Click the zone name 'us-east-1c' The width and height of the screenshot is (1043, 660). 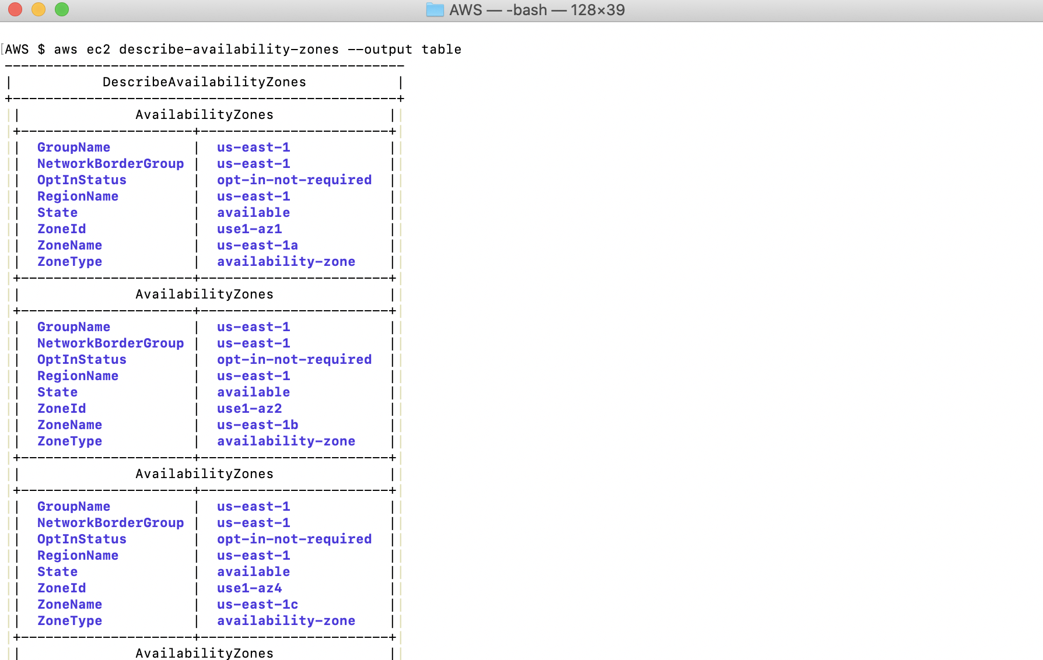click(x=257, y=605)
